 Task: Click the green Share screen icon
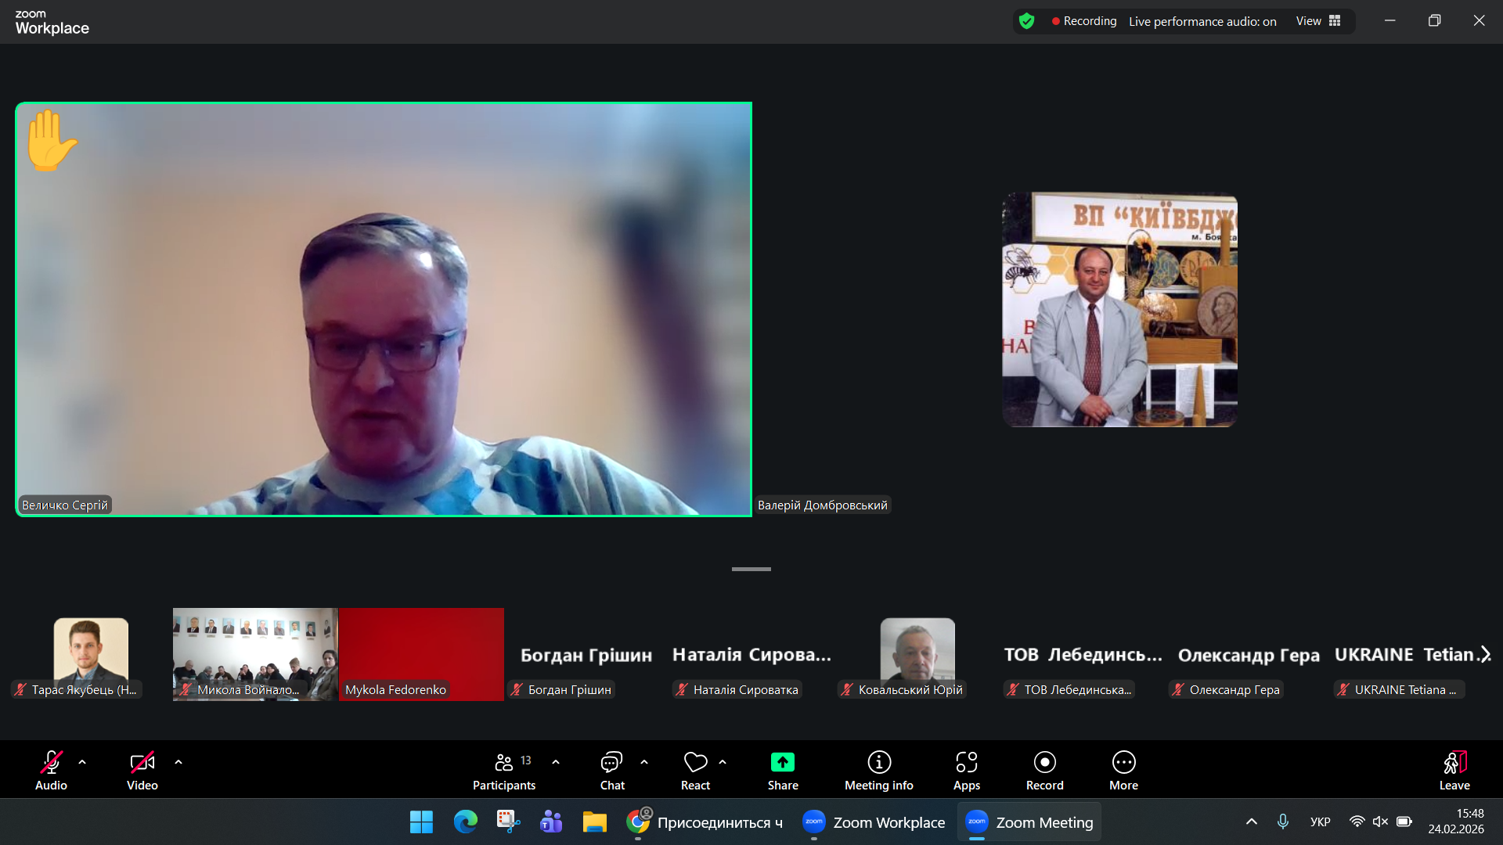pos(782,762)
